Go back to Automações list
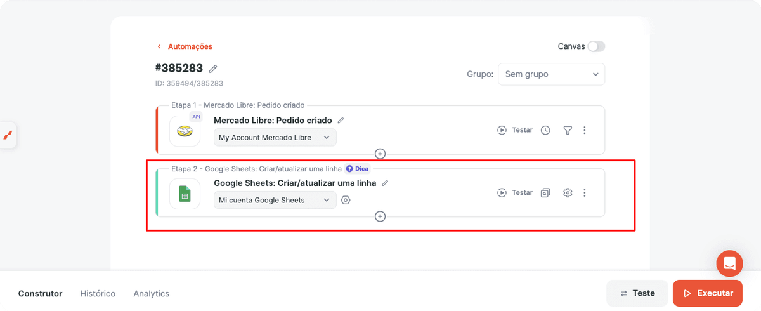 coord(185,46)
